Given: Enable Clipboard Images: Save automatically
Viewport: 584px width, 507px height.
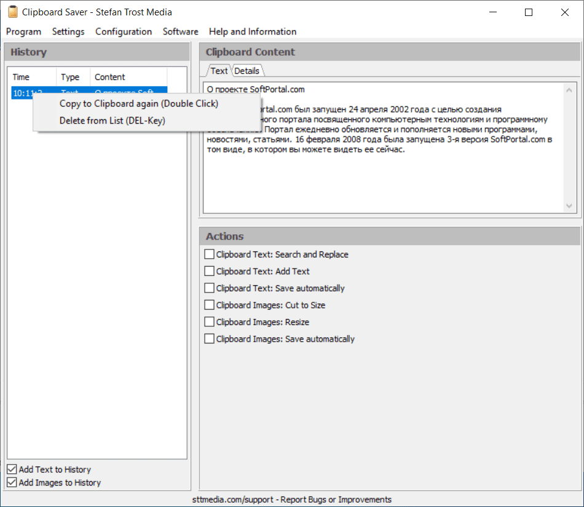Looking at the screenshot, I should (279, 339).
